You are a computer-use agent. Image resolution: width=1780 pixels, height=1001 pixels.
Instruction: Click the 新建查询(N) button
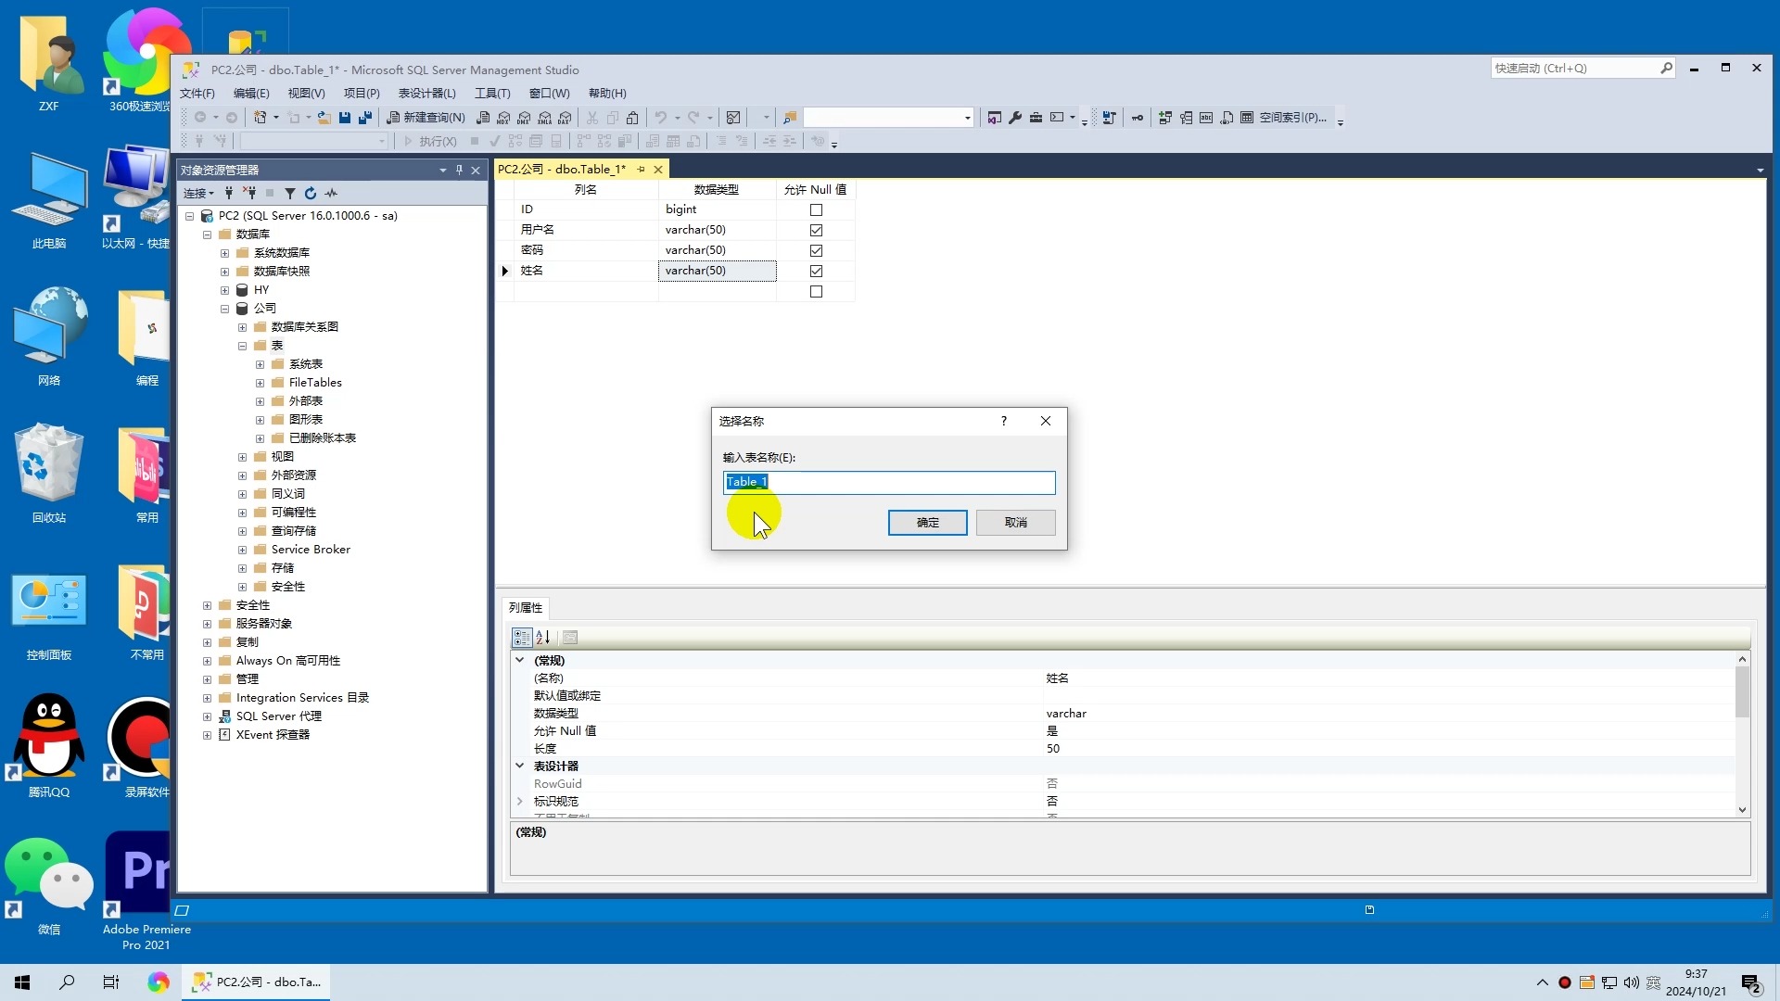426,118
